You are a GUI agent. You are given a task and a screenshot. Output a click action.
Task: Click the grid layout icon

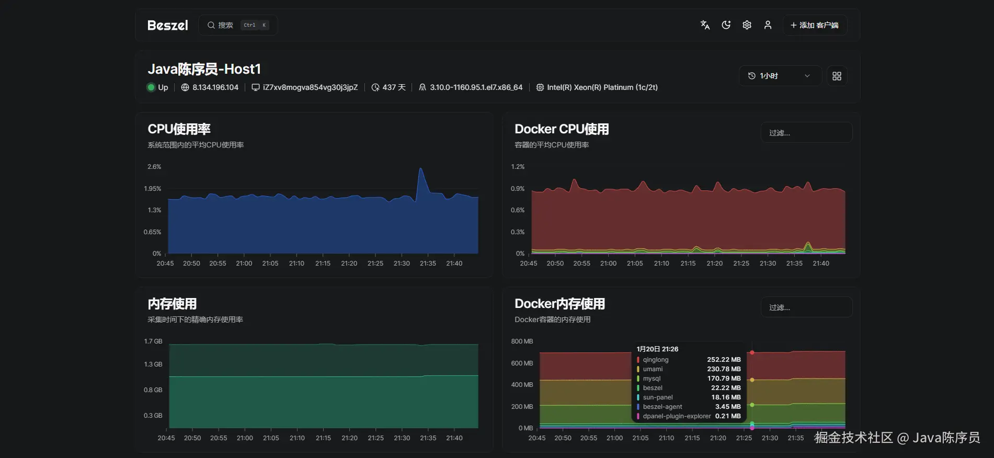(x=837, y=76)
